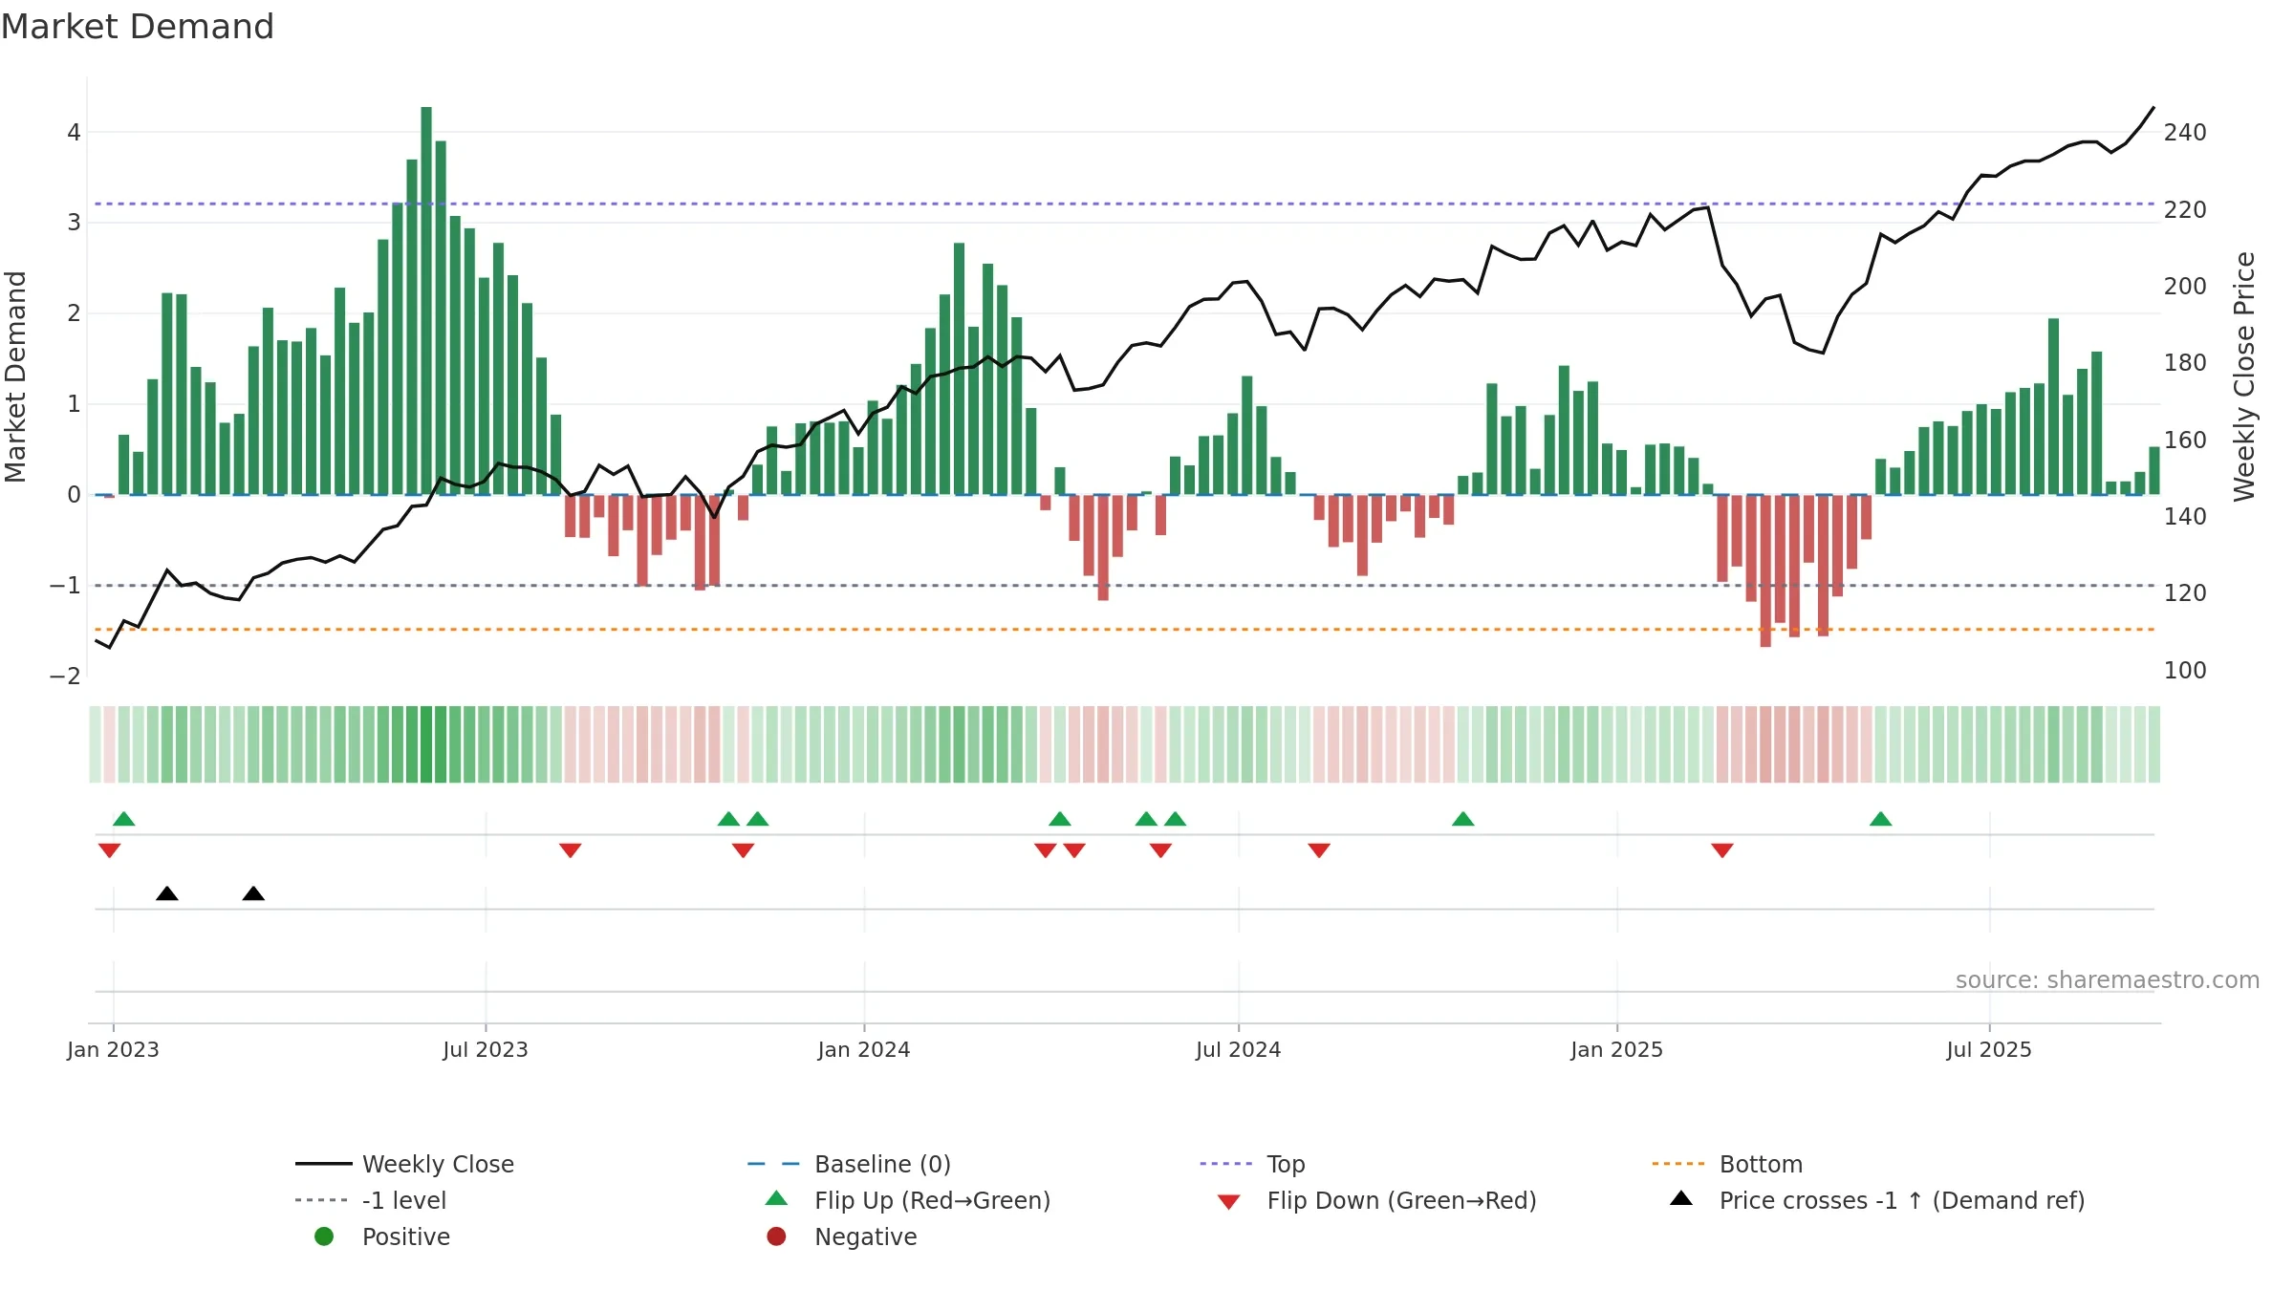
Task: Click the red Negative circle in legend
Action: 776,1236
